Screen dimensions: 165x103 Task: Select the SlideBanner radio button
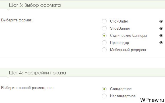pos(104,28)
